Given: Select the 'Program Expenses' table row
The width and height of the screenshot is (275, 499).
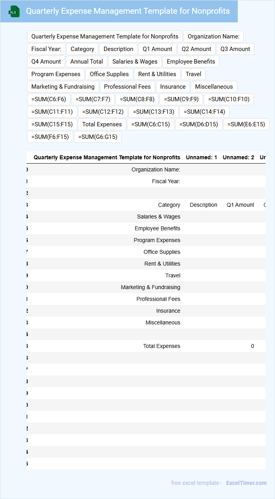Looking at the screenshot, I should tap(146, 240).
